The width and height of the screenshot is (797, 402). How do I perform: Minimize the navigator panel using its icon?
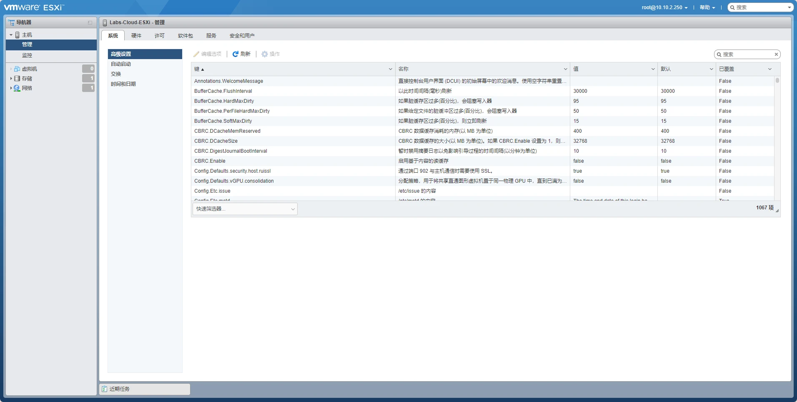coord(90,22)
